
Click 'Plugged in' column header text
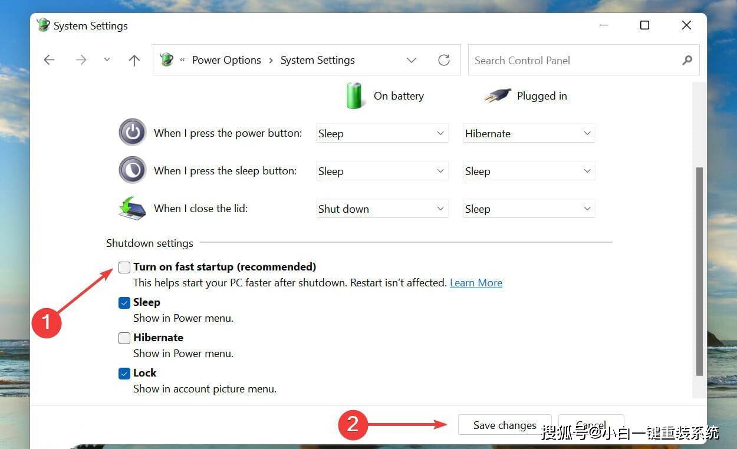(542, 96)
